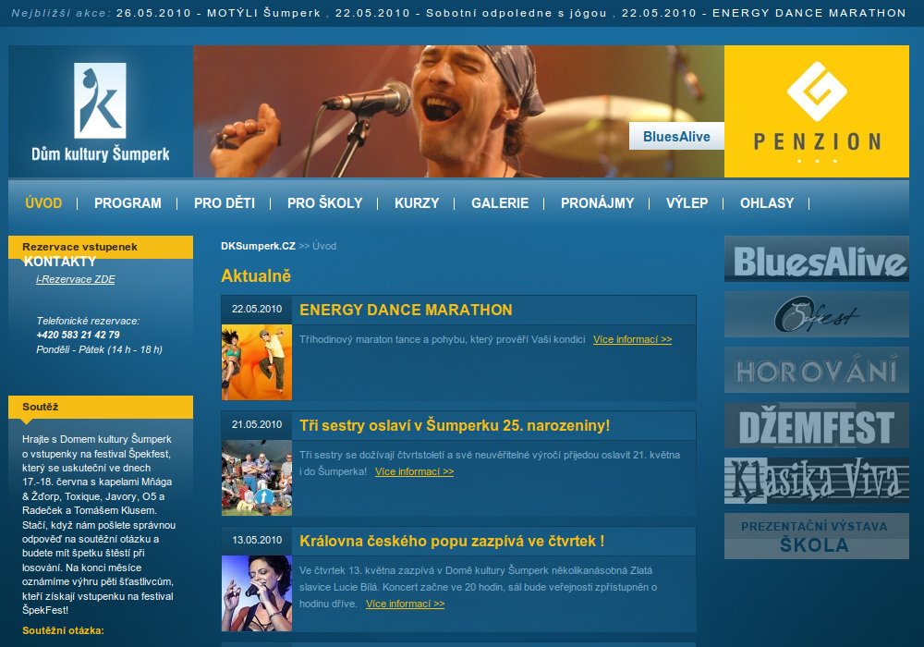Click the Dům kultury Šumperk logo
924x647 pixels.
pyautogui.click(x=101, y=112)
